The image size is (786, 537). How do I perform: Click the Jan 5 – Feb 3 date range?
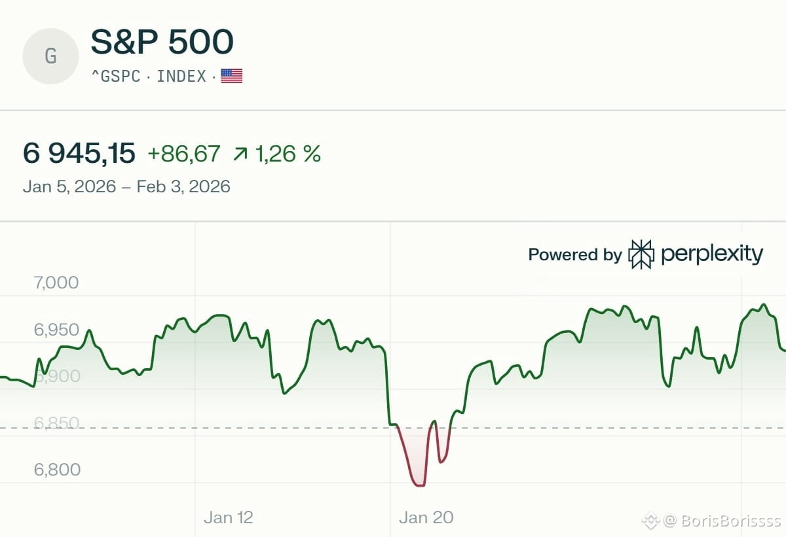[126, 186]
